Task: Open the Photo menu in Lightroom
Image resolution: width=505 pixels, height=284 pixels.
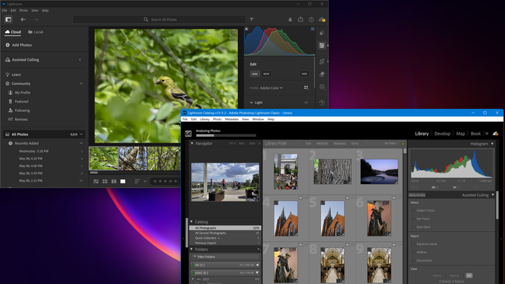Action: [x=24, y=11]
